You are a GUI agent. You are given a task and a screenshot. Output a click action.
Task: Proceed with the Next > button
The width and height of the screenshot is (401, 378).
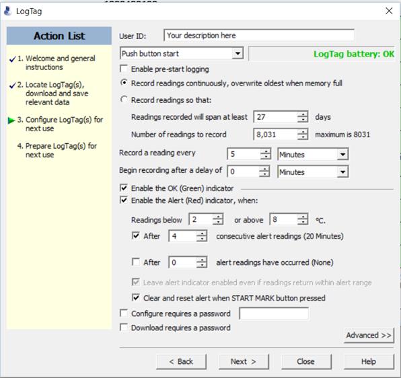tap(244, 361)
